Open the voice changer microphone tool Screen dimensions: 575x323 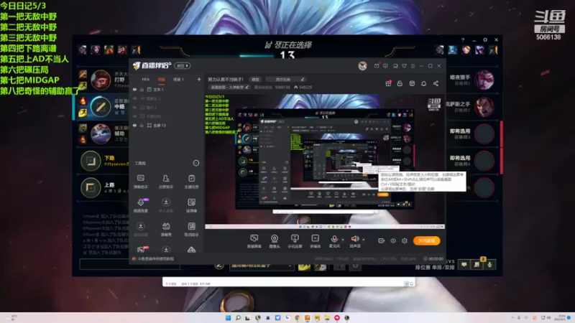click(140, 205)
